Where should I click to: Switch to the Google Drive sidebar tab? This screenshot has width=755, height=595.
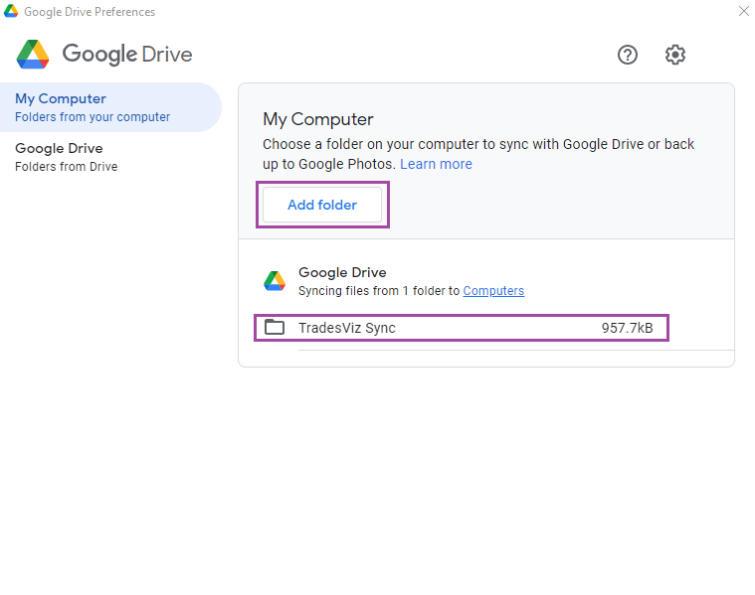click(x=110, y=157)
